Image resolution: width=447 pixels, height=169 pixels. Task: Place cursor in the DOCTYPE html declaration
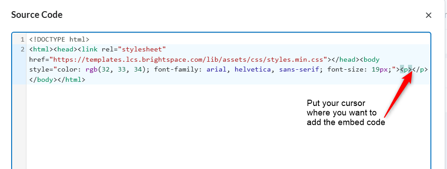pyautogui.click(x=59, y=39)
